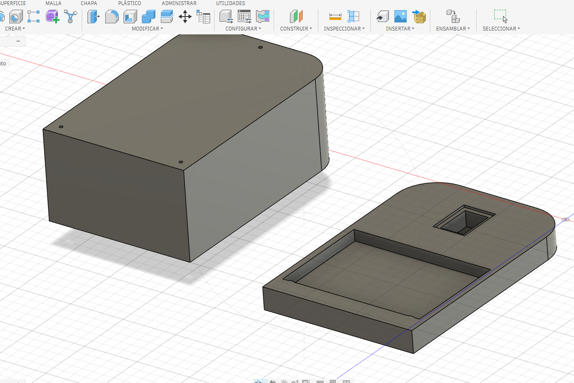Open the parameters table icon
The width and height of the screenshot is (574, 383).
coord(203,17)
